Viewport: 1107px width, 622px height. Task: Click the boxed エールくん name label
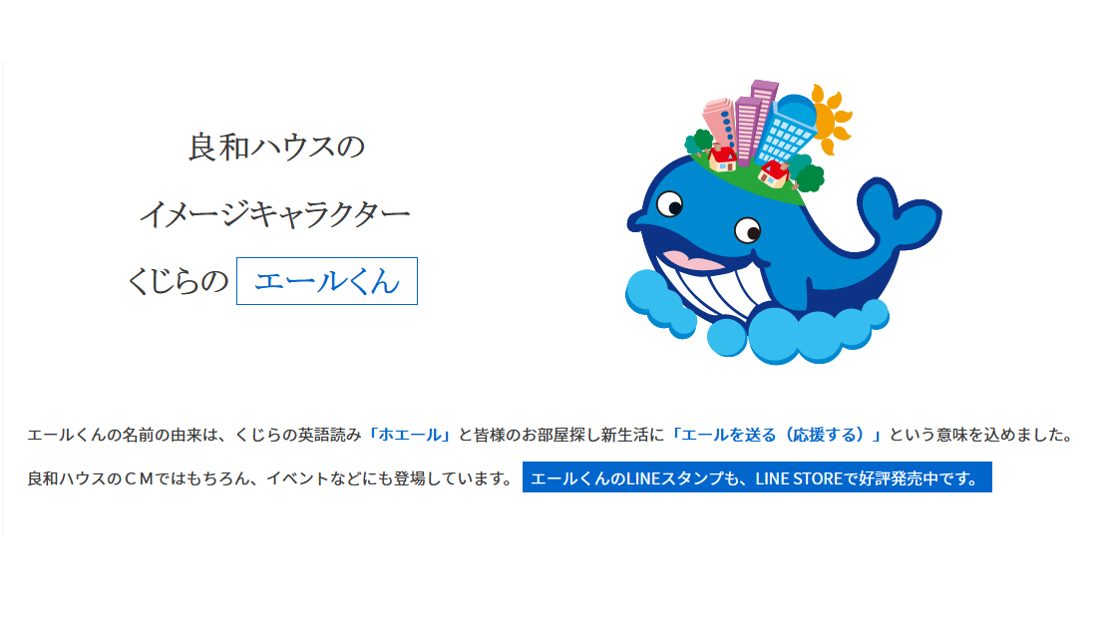point(327,281)
